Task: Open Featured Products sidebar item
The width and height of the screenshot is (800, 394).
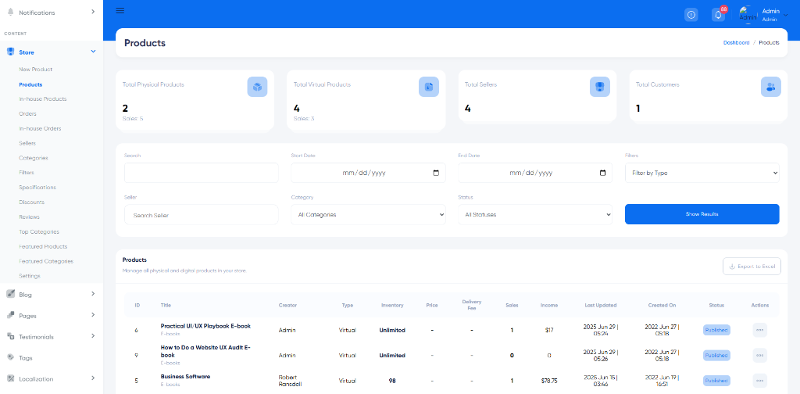Action: tap(44, 246)
